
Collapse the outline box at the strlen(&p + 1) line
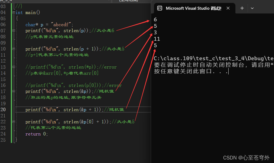(14, 110)
